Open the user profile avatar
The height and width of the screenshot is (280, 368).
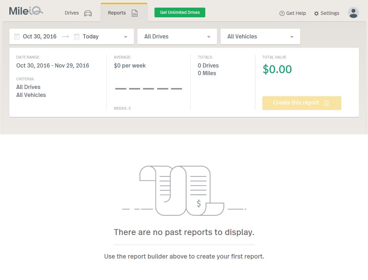tap(353, 12)
